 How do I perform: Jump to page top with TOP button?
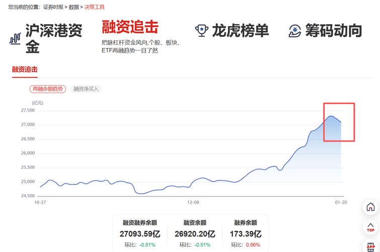[x=370, y=227]
